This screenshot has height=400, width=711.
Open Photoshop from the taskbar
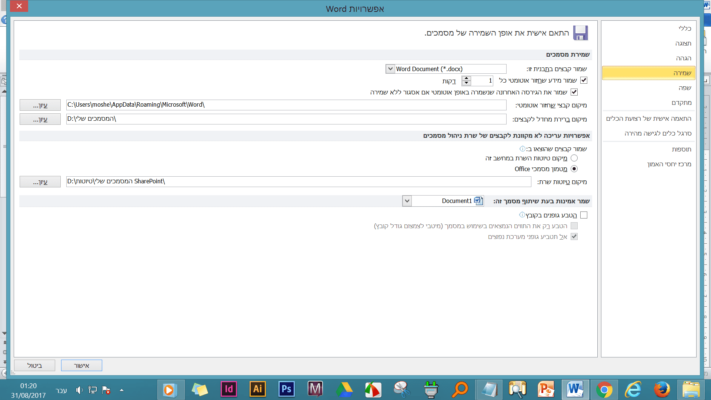[x=286, y=389]
